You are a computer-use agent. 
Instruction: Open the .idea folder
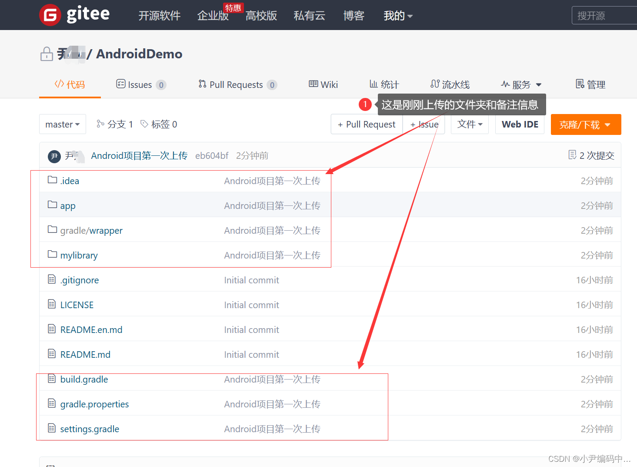pyautogui.click(x=70, y=181)
